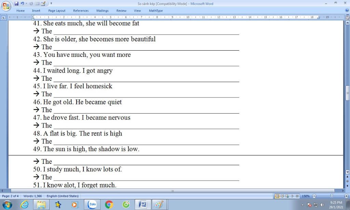This screenshot has width=350, height=210.
Task: Click the vertical scrollbar down arrow
Action: (347, 172)
